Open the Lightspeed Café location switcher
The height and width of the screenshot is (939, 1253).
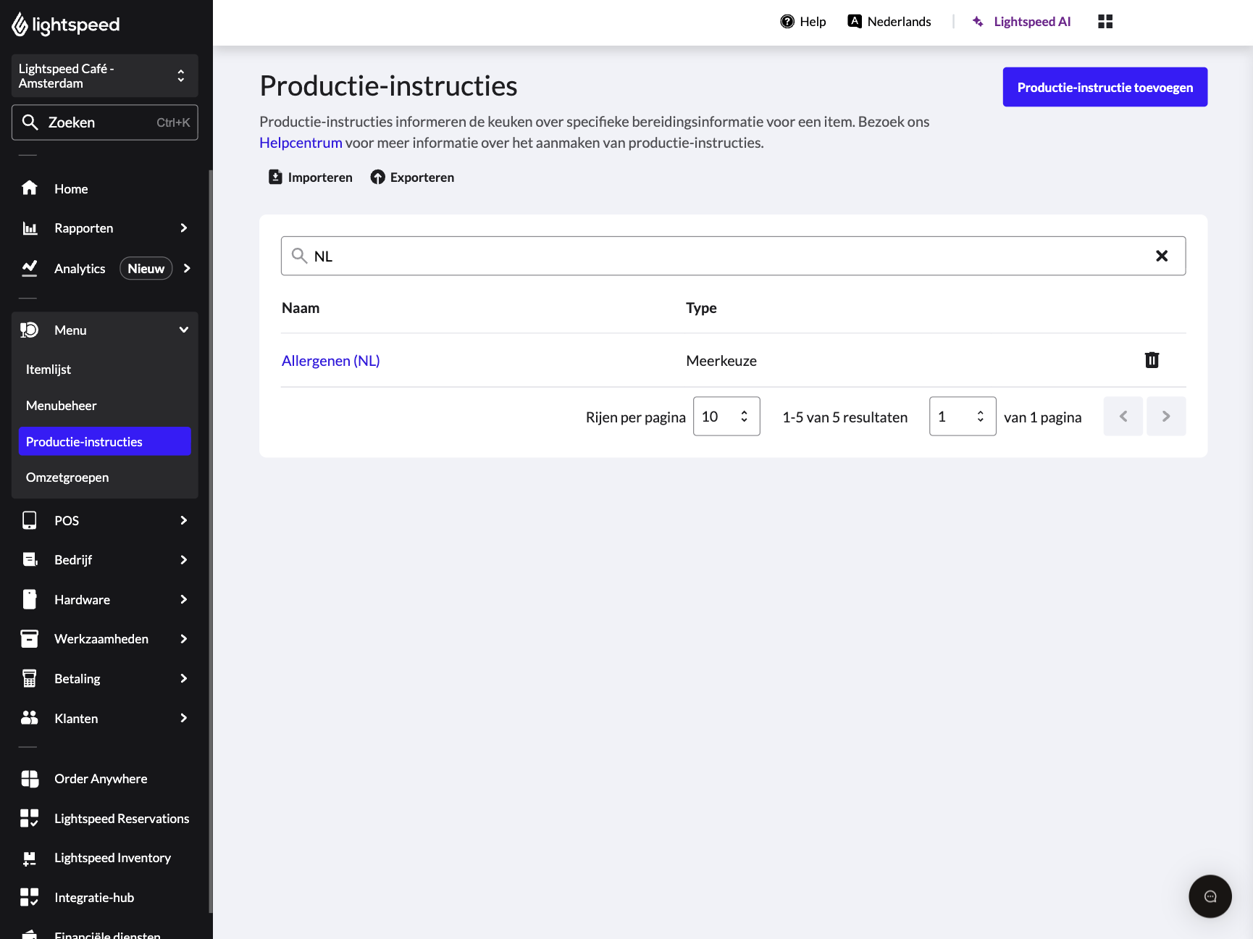[105, 75]
